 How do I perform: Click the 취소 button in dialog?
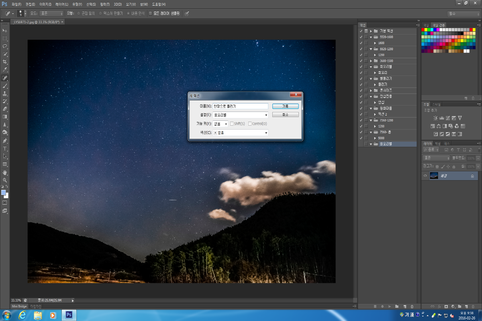[285, 115]
